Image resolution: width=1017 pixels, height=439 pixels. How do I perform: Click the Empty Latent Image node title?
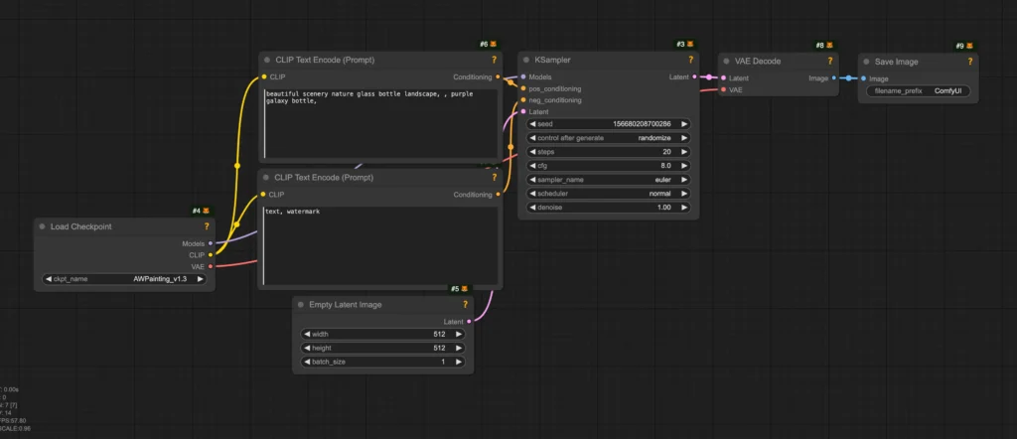[345, 304]
